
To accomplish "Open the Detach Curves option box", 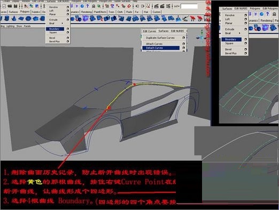I will (183, 48).
